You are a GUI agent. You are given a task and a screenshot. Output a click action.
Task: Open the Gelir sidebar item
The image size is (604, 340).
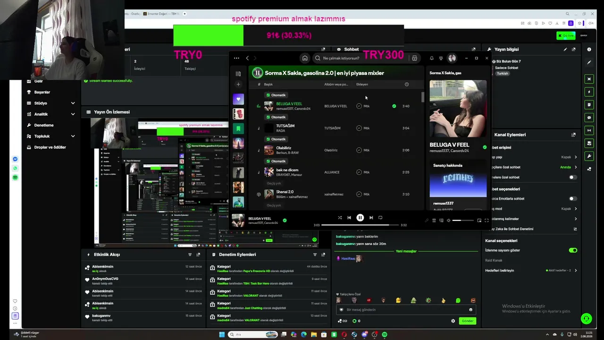(x=38, y=81)
